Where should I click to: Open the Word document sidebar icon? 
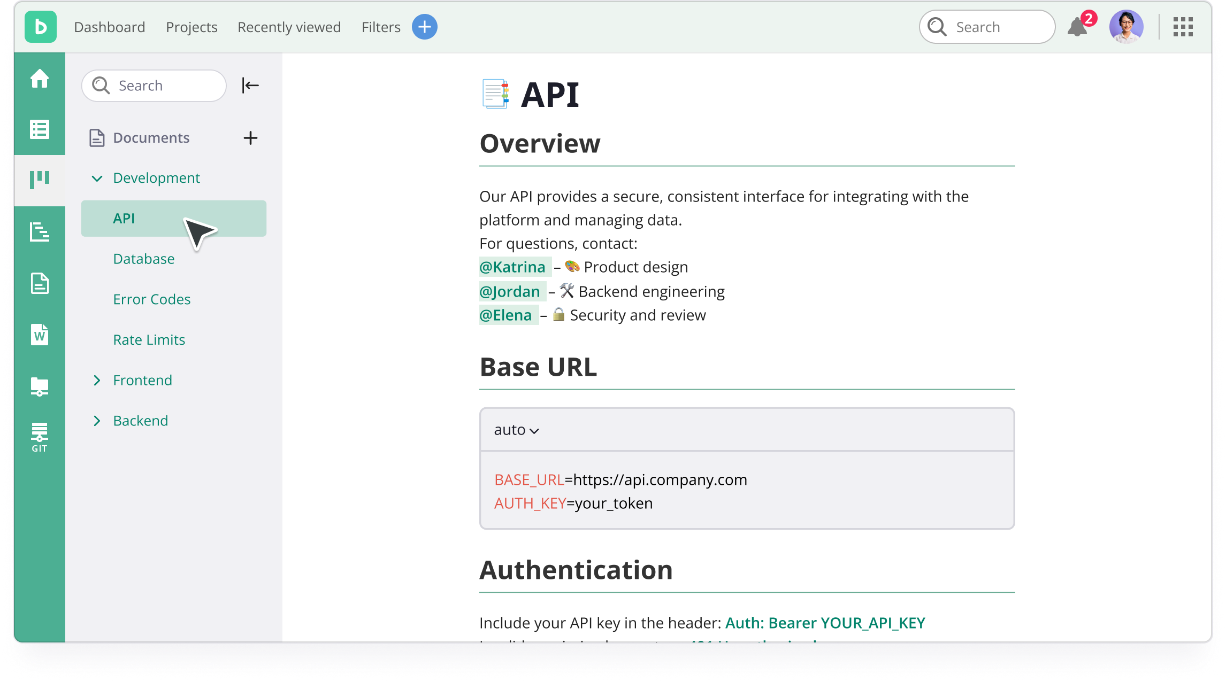[40, 335]
